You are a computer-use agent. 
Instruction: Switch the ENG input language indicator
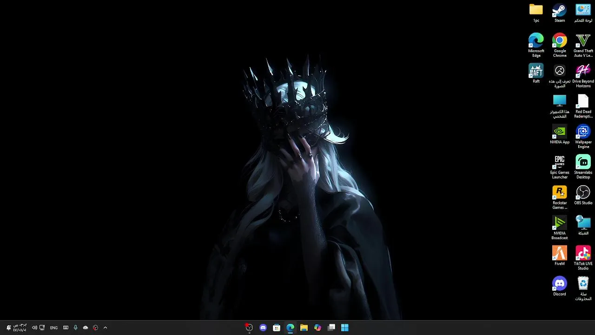(x=54, y=328)
